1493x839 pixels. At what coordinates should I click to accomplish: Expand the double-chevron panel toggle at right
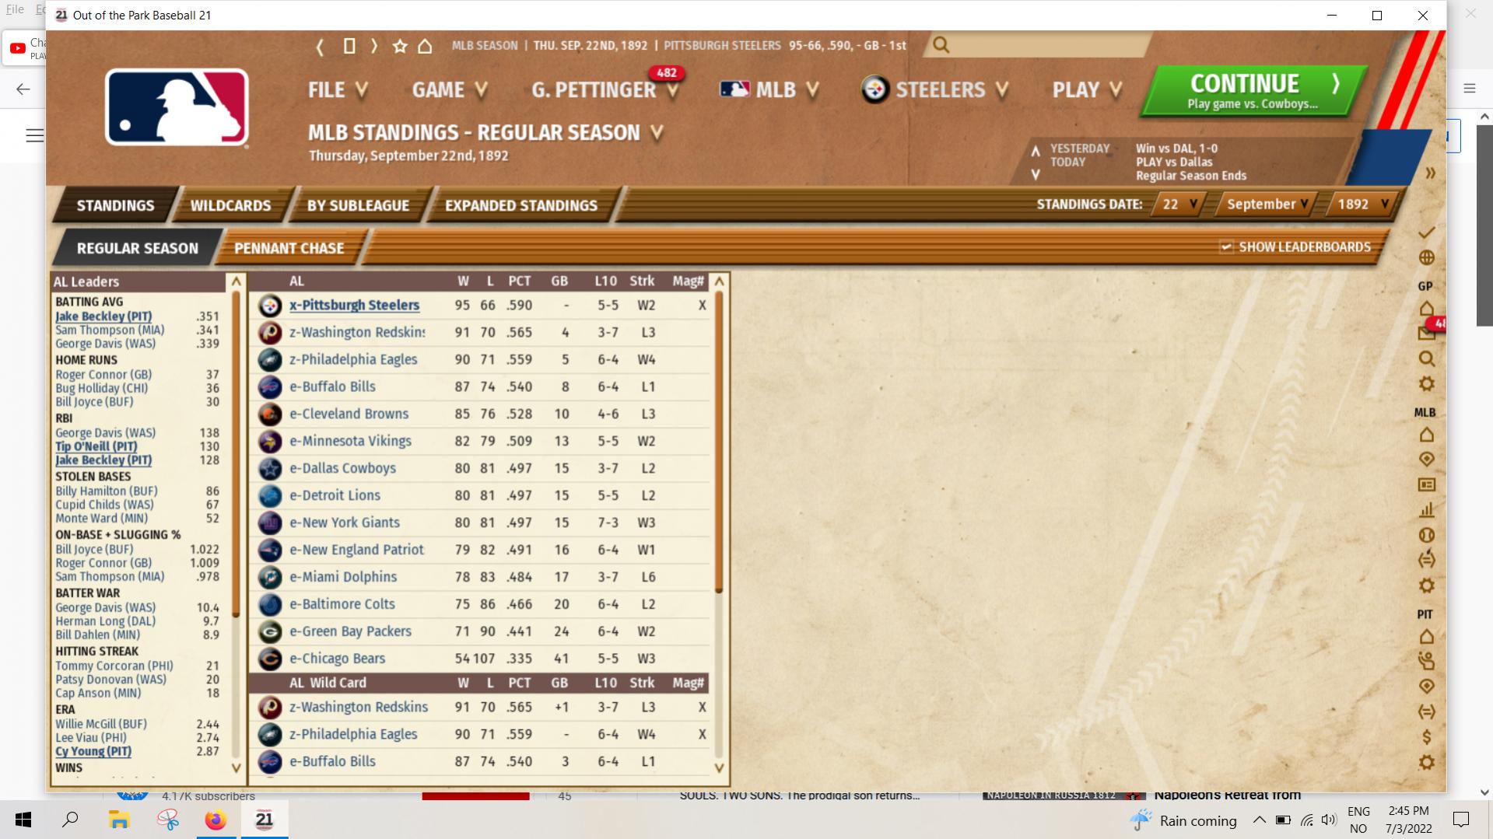pyautogui.click(x=1430, y=173)
